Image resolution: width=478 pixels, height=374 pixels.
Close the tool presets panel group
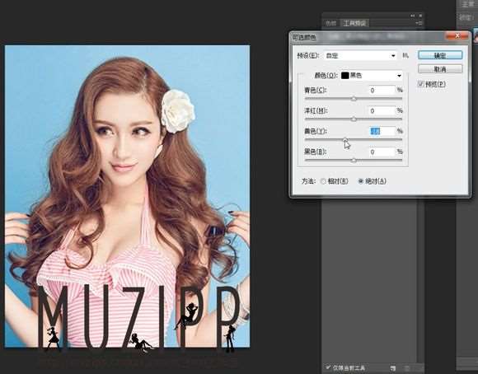point(420,16)
